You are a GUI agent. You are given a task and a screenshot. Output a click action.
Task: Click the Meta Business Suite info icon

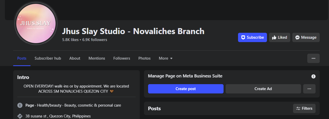[x=313, y=76]
